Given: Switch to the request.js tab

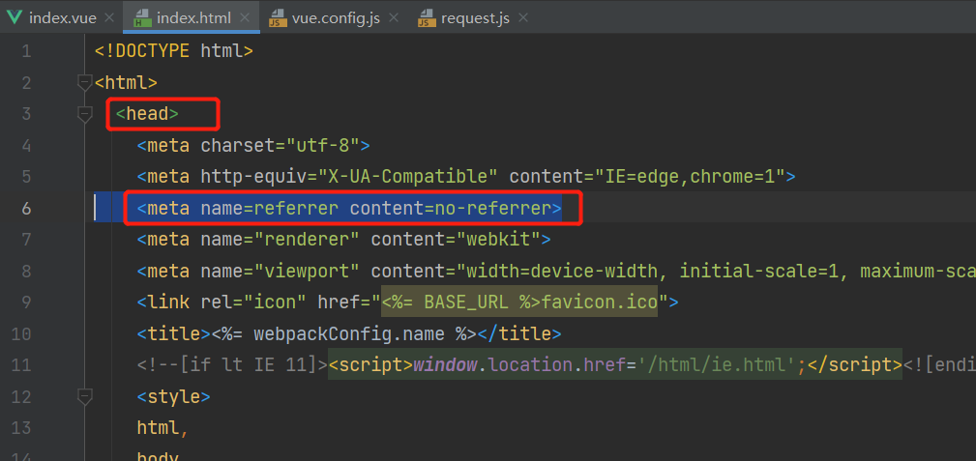Looking at the screenshot, I should point(474,17).
